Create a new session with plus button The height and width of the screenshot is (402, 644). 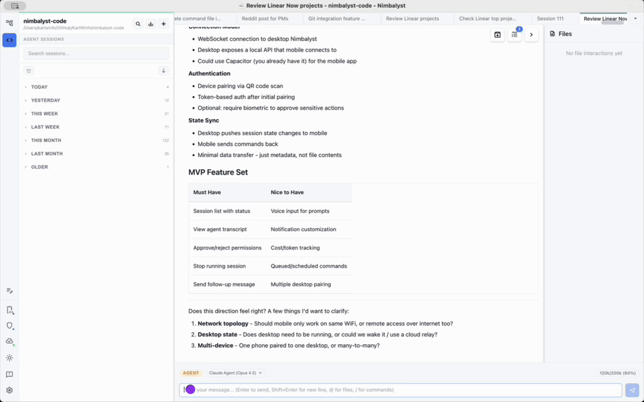[x=164, y=24]
